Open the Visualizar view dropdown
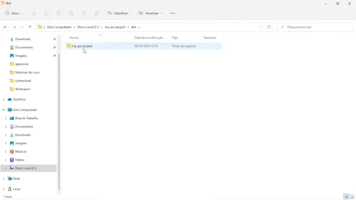Screen dimensions: 356x200 tap(150, 13)
